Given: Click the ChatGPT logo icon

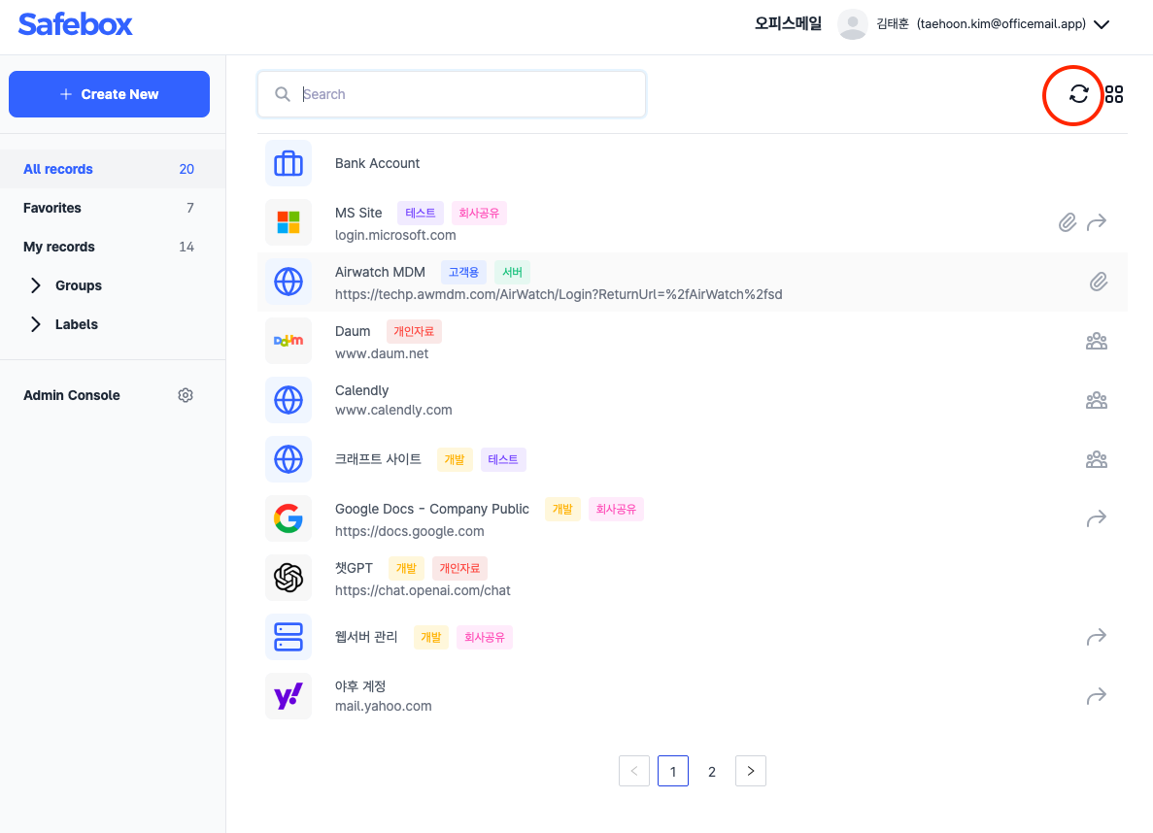Looking at the screenshot, I should [x=288, y=578].
